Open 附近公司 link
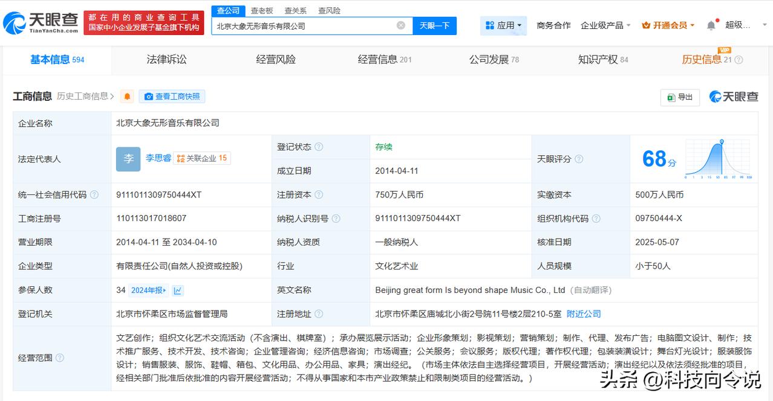 coord(584,314)
